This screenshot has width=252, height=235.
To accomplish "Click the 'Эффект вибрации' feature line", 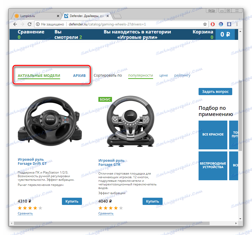I will (x=112, y=193).
